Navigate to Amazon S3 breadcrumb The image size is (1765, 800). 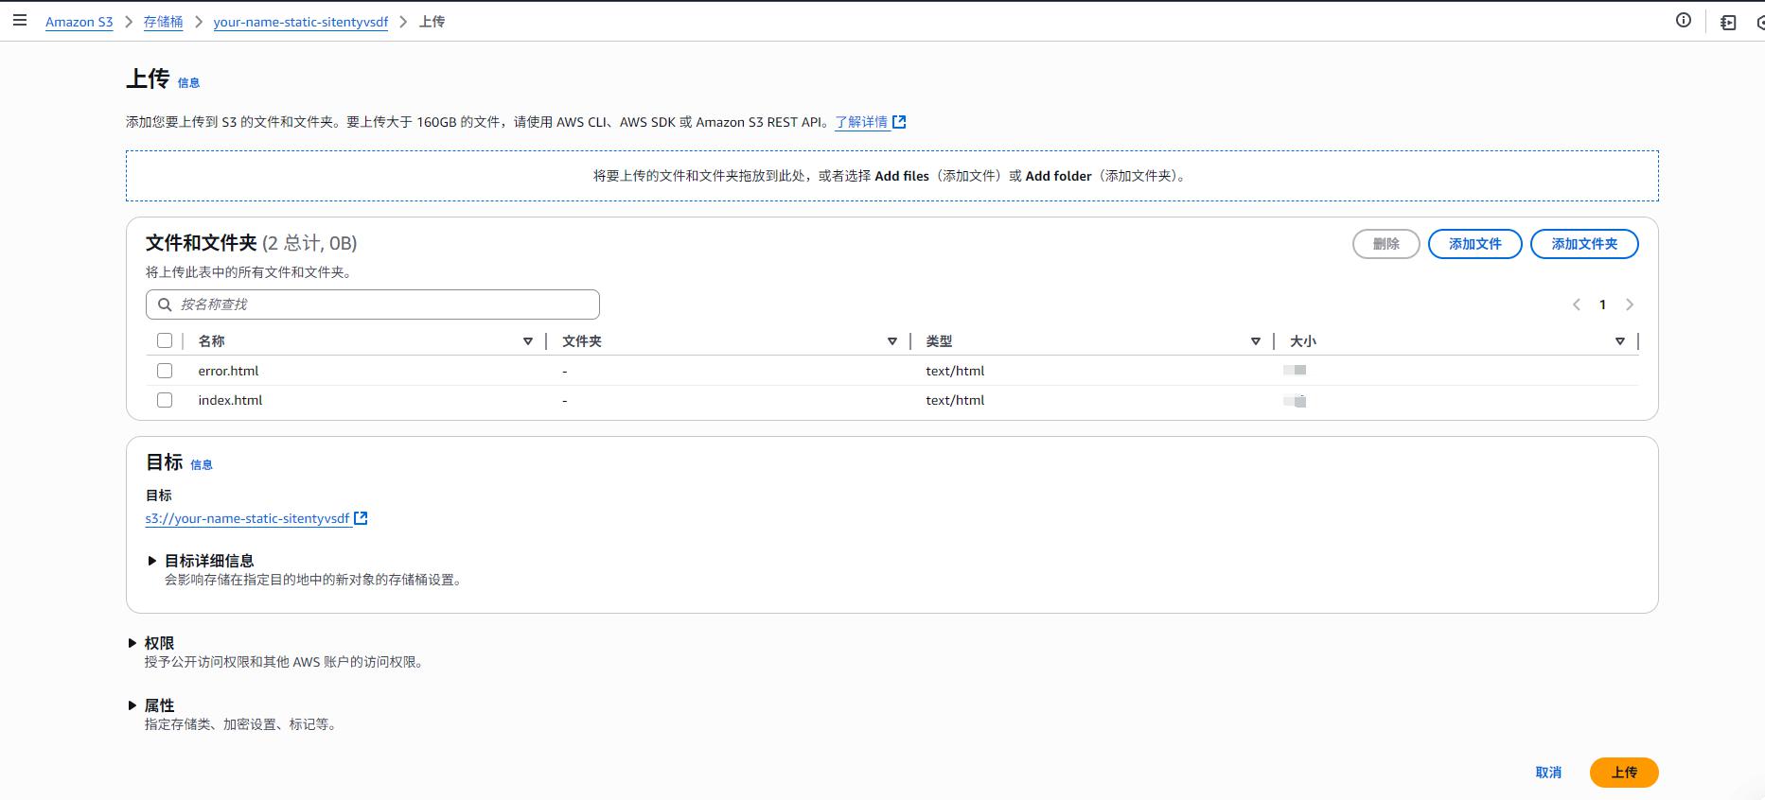[79, 22]
